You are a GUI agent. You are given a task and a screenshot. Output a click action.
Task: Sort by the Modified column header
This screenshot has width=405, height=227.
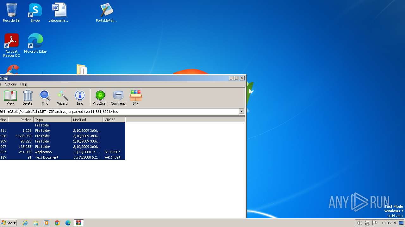click(x=87, y=120)
